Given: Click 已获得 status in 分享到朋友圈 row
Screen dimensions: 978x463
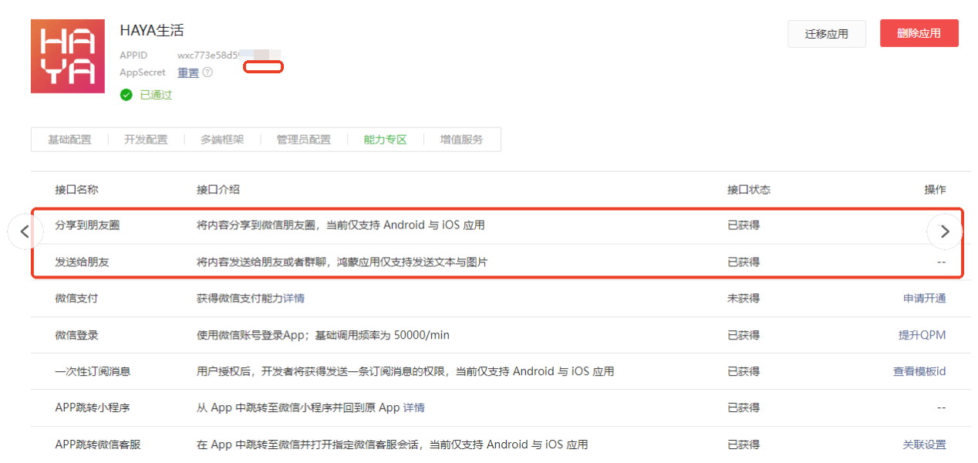Looking at the screenshot, I should (x=744, y=225).
